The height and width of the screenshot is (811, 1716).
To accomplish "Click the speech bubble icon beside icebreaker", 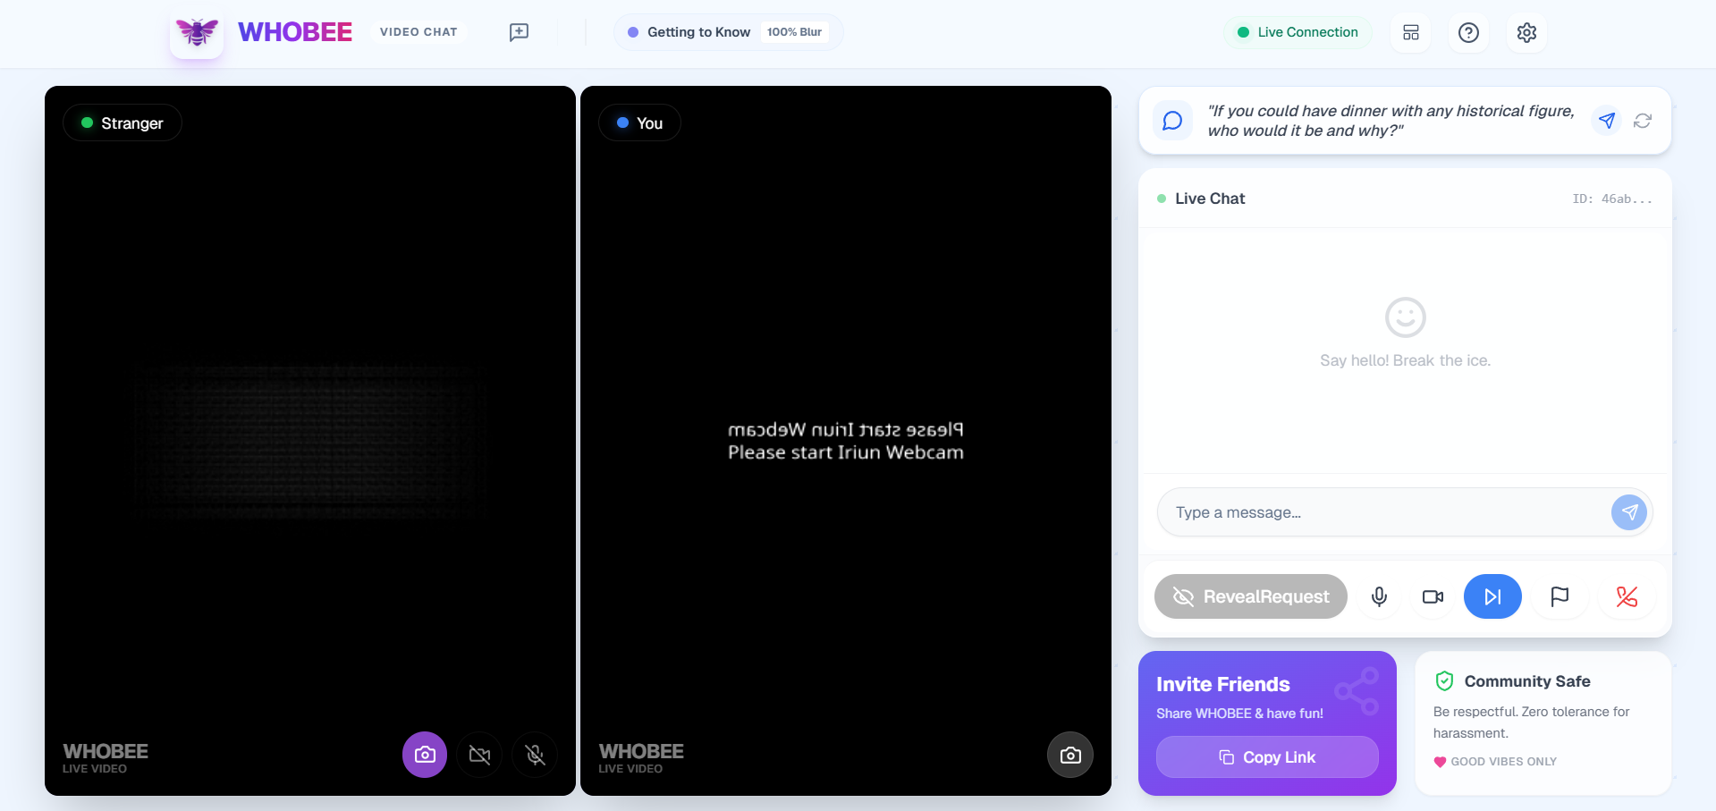I will click(1172, 120).
